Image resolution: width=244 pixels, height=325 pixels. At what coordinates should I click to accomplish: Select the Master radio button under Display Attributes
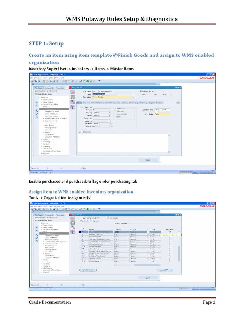point(140,94)
